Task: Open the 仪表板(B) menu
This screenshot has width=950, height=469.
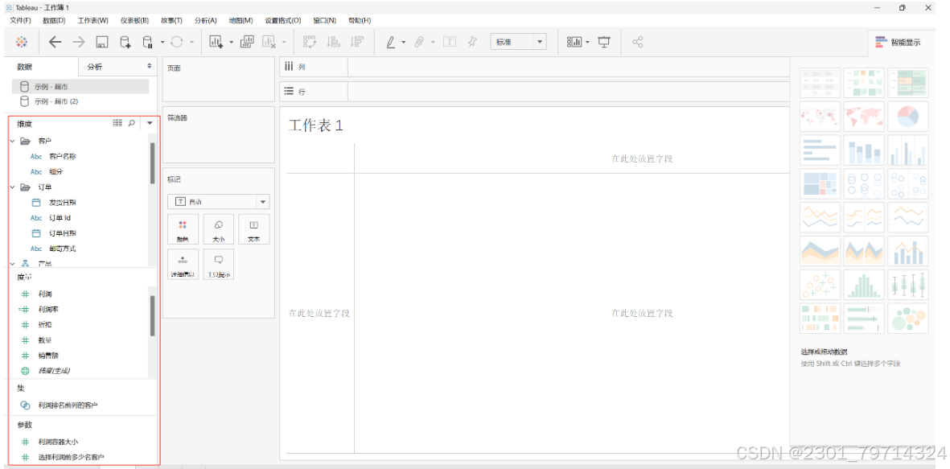Action: 134,21
